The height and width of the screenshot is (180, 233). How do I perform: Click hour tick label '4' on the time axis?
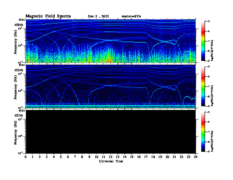[54, 157]
